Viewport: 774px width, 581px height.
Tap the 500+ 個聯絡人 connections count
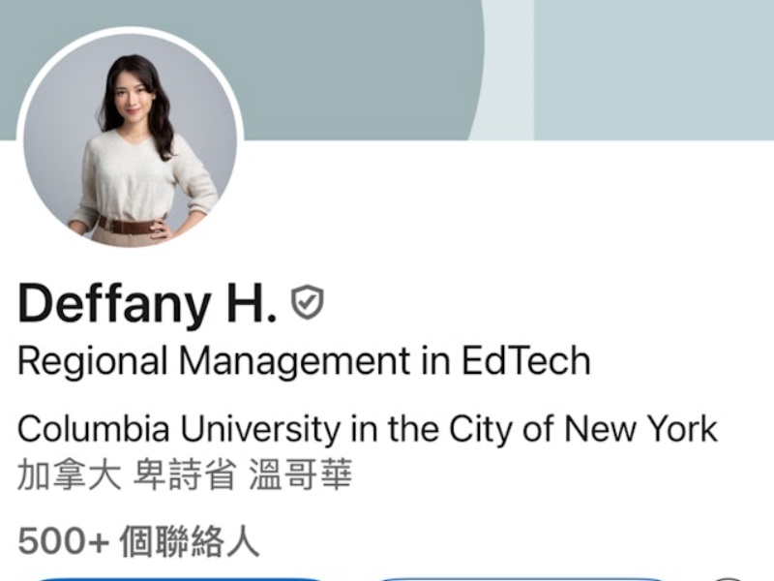pos(138,541)
